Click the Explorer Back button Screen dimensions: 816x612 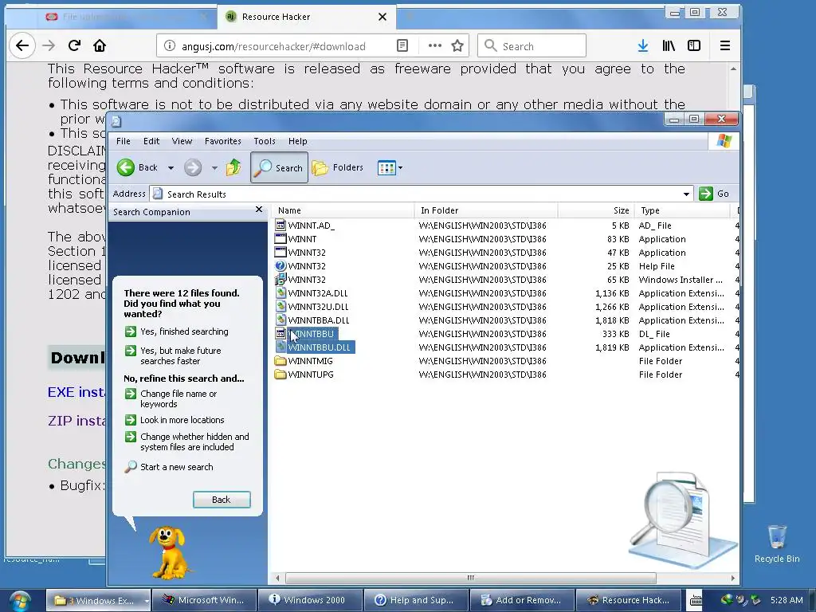pos(137,167)
